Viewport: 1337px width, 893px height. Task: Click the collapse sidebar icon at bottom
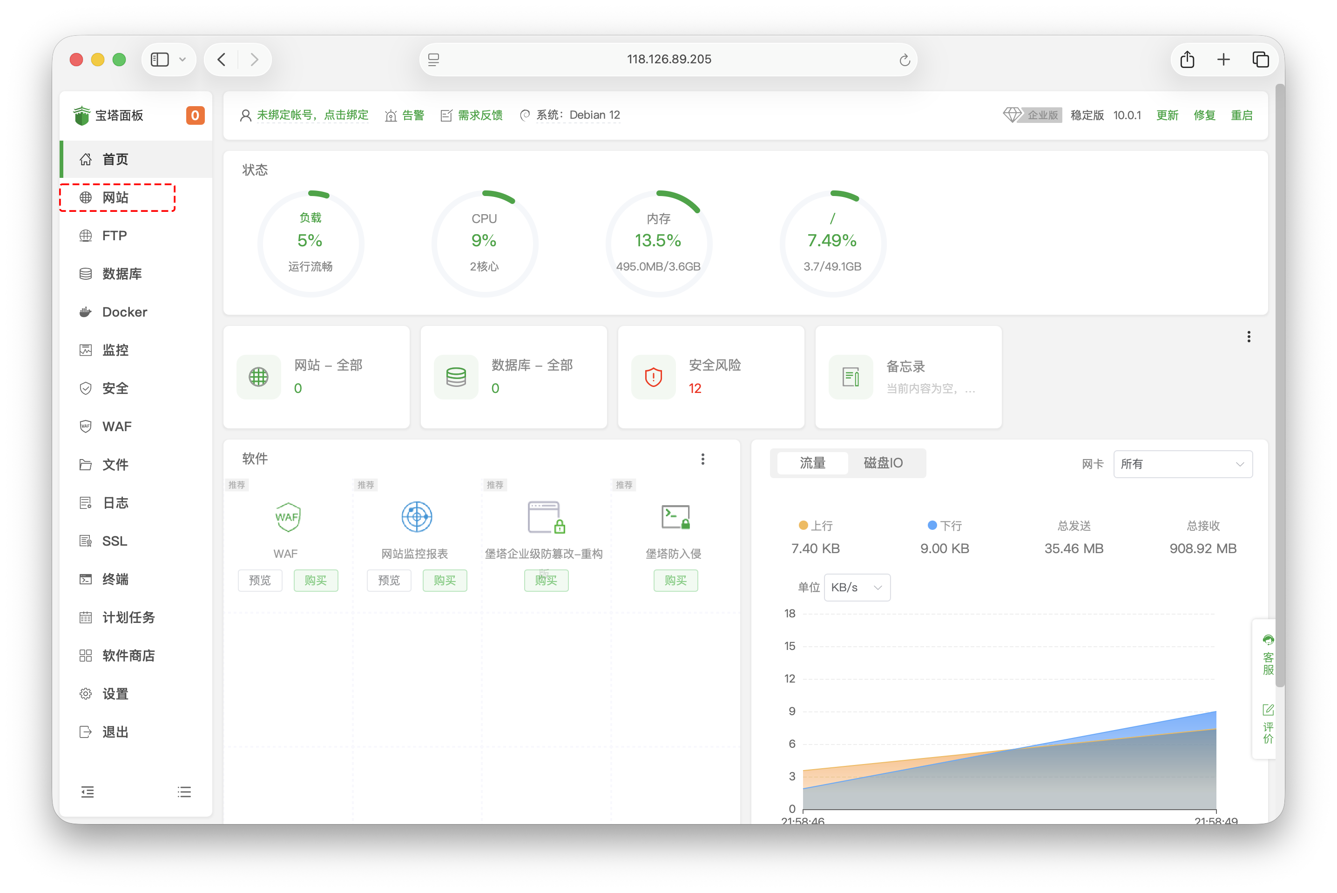tap(87, 792)
